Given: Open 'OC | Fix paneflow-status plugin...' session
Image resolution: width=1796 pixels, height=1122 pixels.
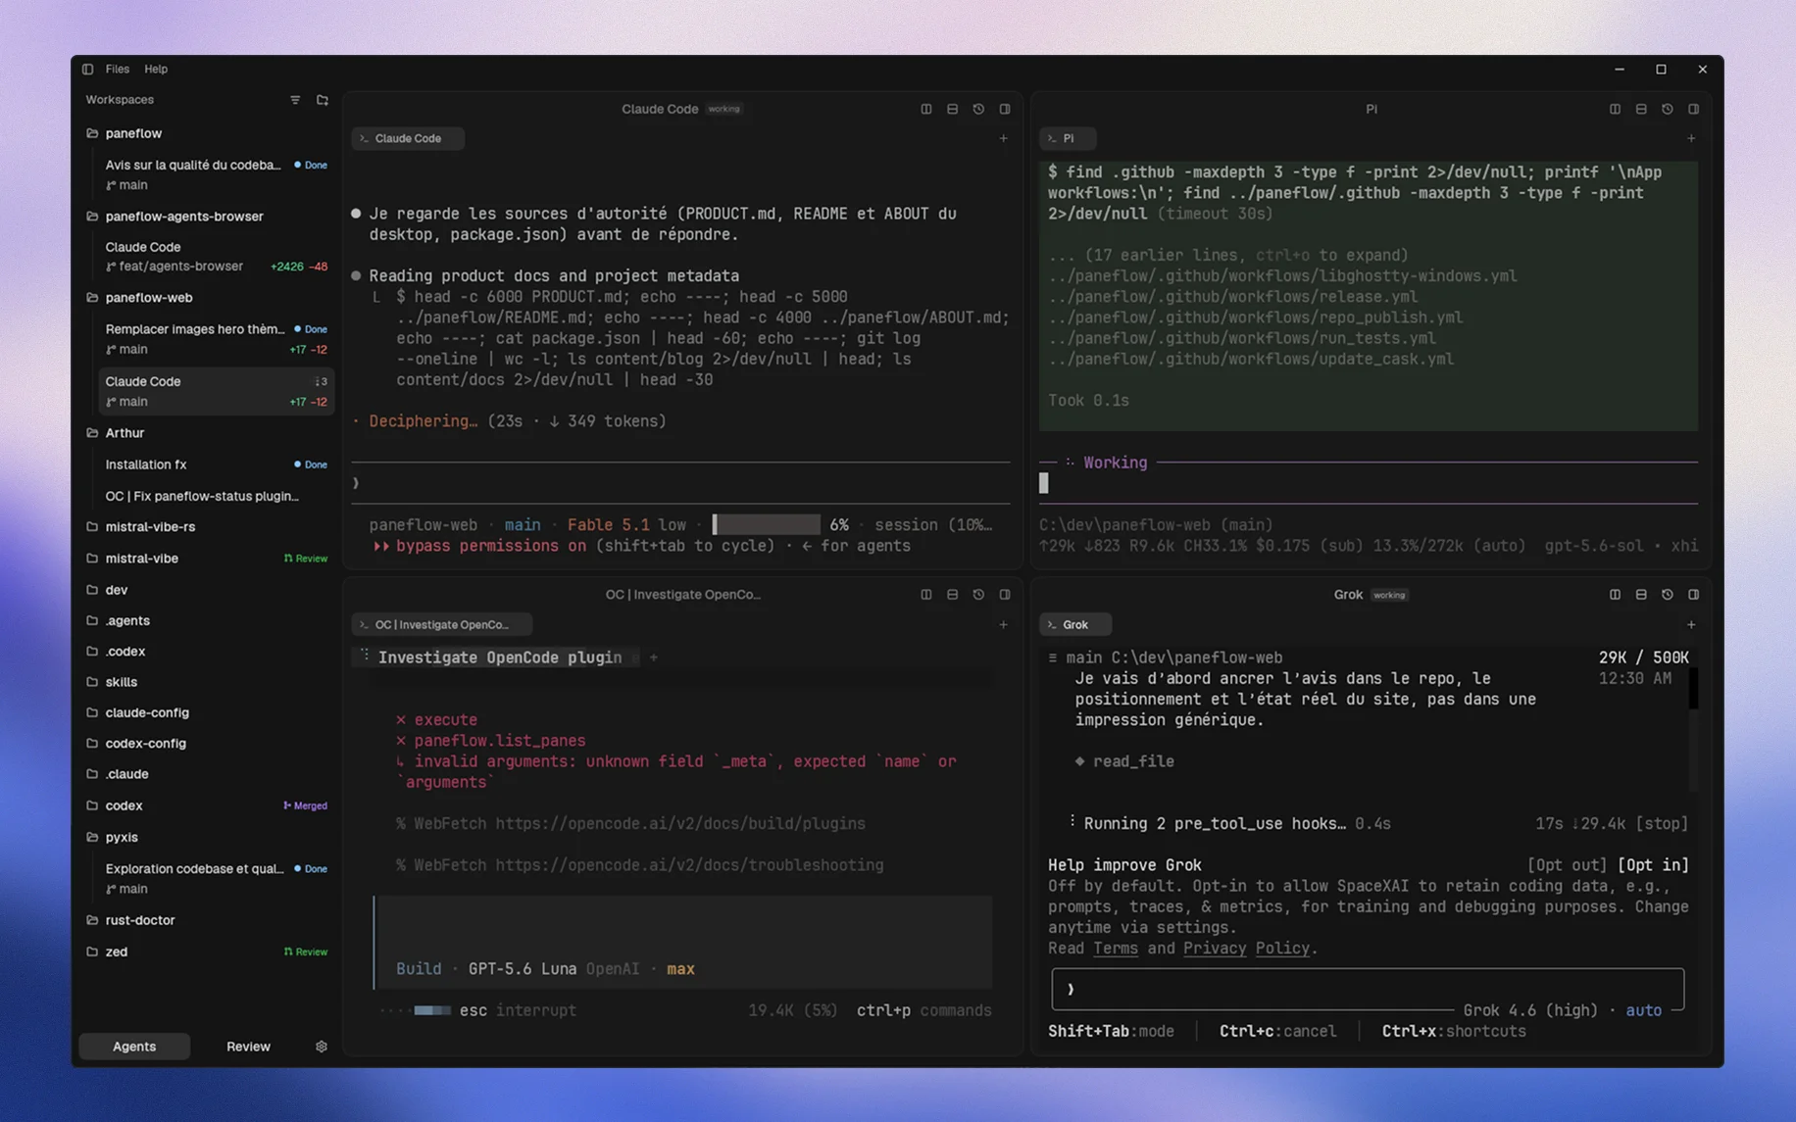Looking at the screenshot, I should [216, 496].
